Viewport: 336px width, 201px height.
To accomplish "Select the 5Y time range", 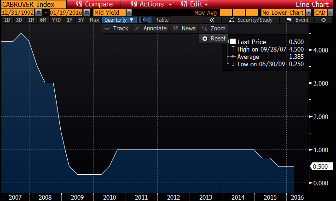I will click(x=81, y=20).
